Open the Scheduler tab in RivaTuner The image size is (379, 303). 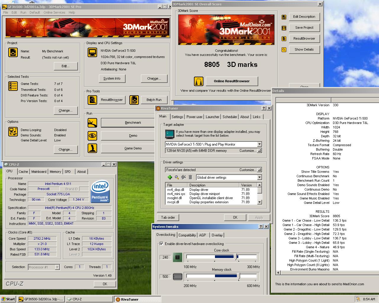230,117
